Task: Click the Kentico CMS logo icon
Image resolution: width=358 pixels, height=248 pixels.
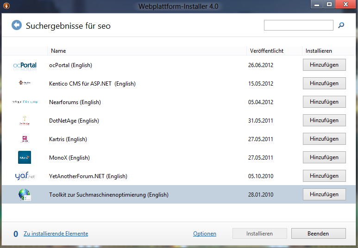Action: pos(25,84)
